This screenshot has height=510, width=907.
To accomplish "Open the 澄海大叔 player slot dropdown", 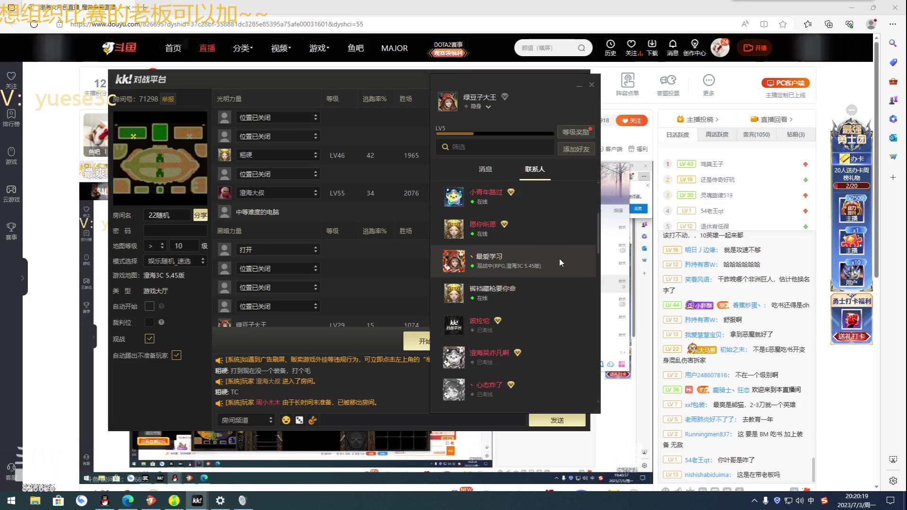I will tap(278, 193).
